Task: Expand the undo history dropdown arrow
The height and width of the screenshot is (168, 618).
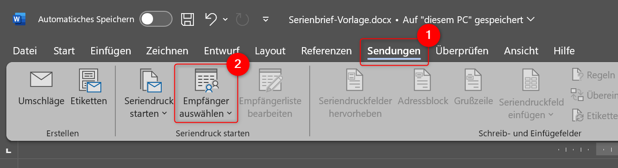Action: (226, 19)
